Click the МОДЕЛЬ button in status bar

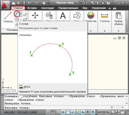[103, 112]
